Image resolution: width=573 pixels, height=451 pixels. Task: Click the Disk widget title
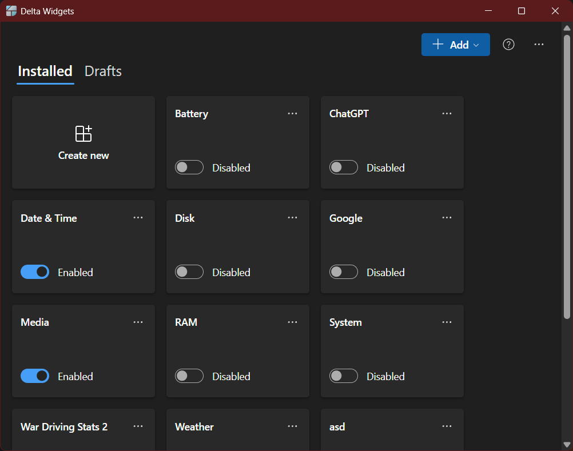tap(185, 218)
